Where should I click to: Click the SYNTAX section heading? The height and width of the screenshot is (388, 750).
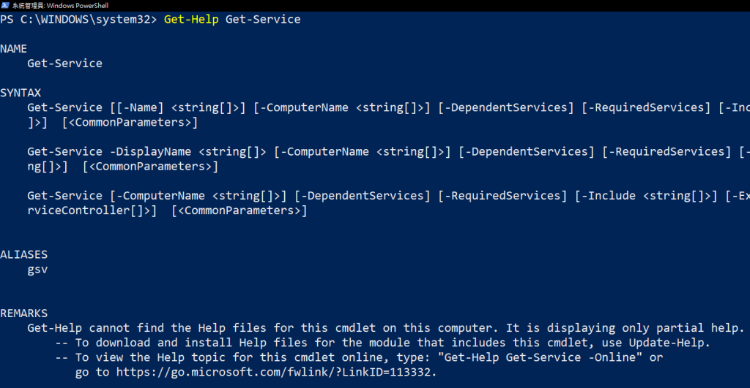21,93
